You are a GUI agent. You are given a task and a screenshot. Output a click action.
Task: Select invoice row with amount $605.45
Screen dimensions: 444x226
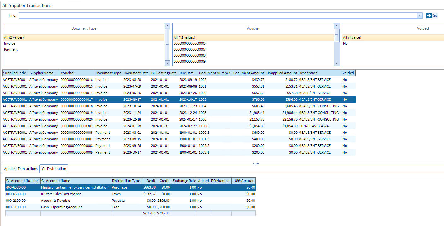coord(179,106)
